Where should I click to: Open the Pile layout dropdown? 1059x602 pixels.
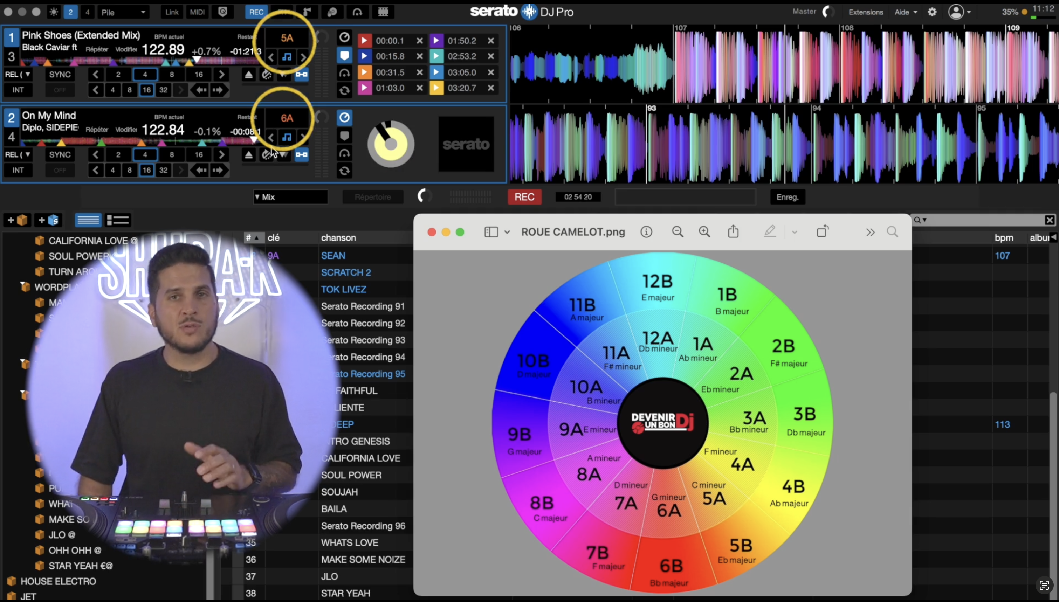pos(123,12)
